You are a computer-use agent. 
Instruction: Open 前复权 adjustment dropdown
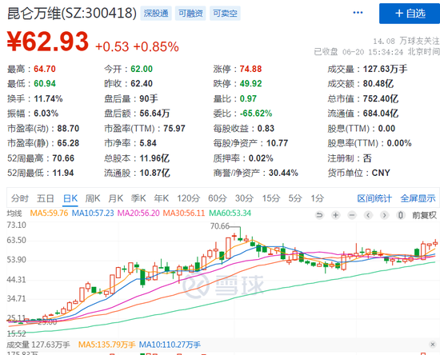(424, 215)
